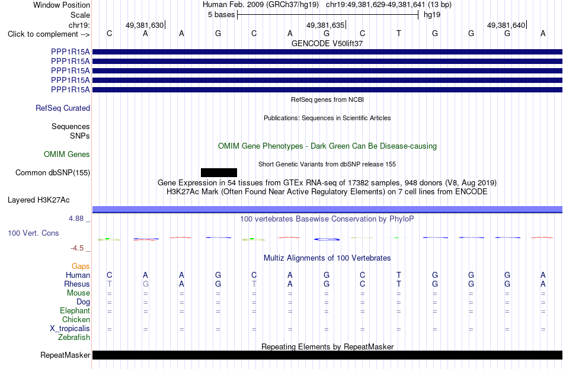Image resolution: width=563 pixels, height=369 pixels.
Task: Click the 49,381,640 coordinate marker
Action: [x=506, y=25]
